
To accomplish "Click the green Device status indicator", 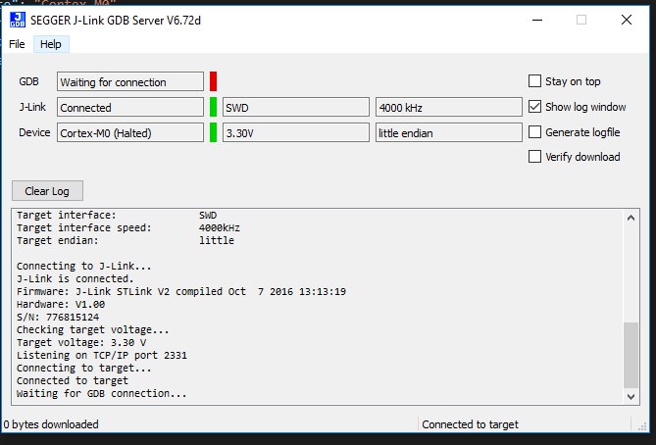I will click(214, 132).
